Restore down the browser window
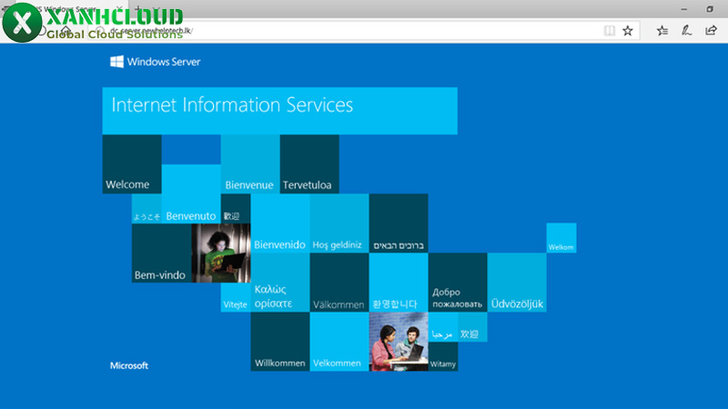Image resolution: width=728 pixels, height=409 pixels. click(x=710, y=9)
